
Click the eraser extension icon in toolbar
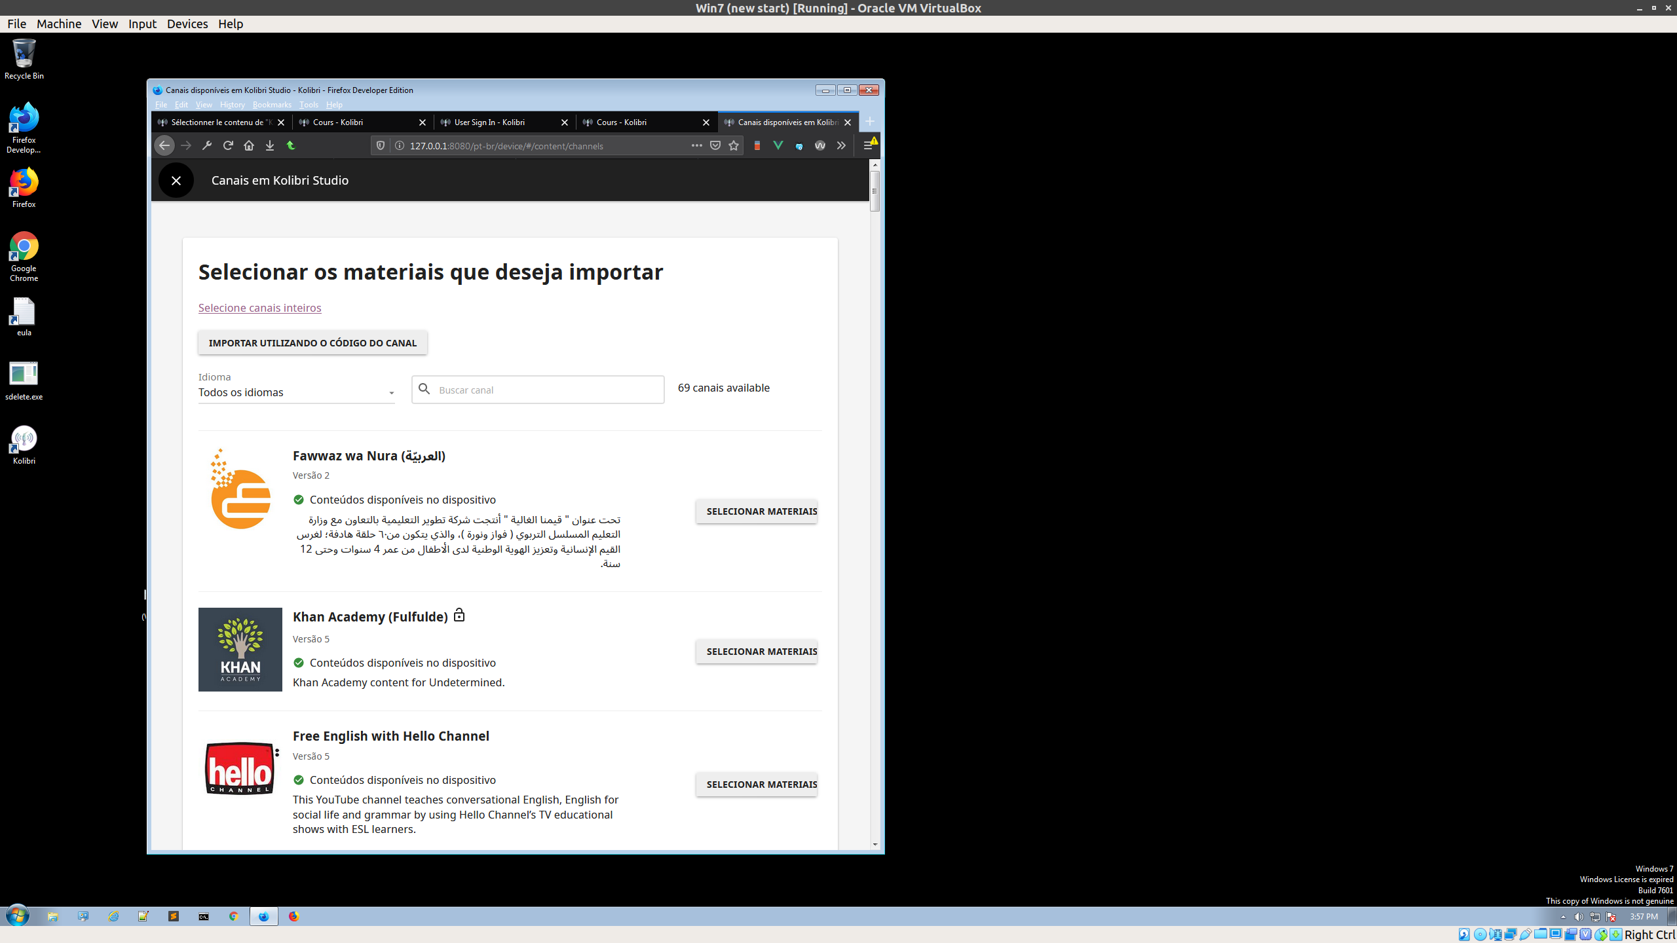(x=757, y=145)
